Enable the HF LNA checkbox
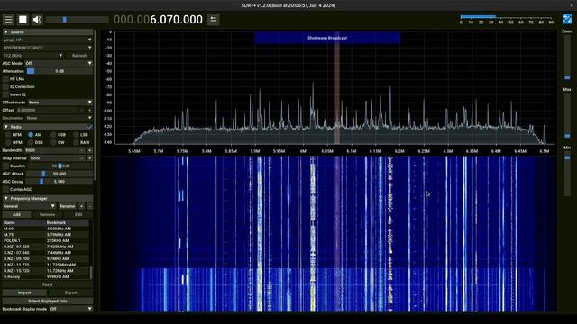Viewport: 577px width, 324px height. point(5,79)
